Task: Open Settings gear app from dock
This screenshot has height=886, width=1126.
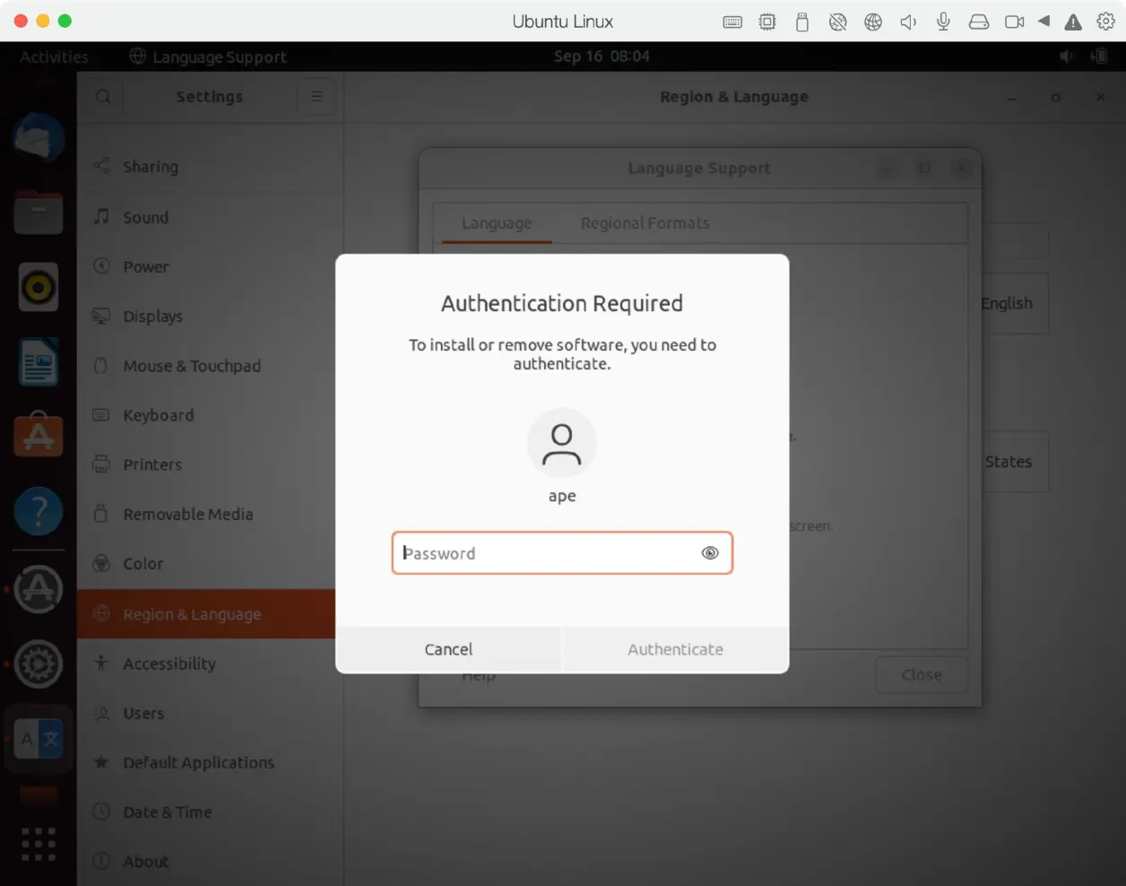Action: point(39,664)
